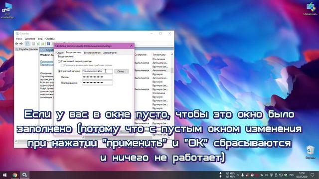Switch to the Зависимости tab
This screenshot has height=179, width=319.
[110, 53]
